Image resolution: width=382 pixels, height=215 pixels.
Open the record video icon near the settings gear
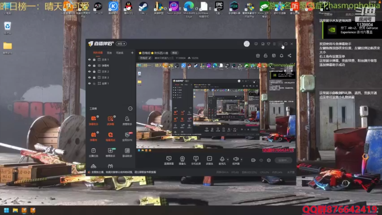click(254, 160)
